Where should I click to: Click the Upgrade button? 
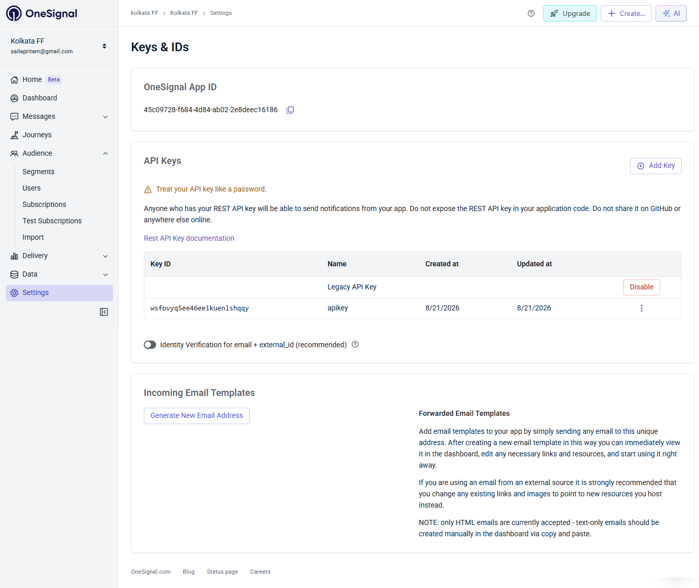click(570, 13)
